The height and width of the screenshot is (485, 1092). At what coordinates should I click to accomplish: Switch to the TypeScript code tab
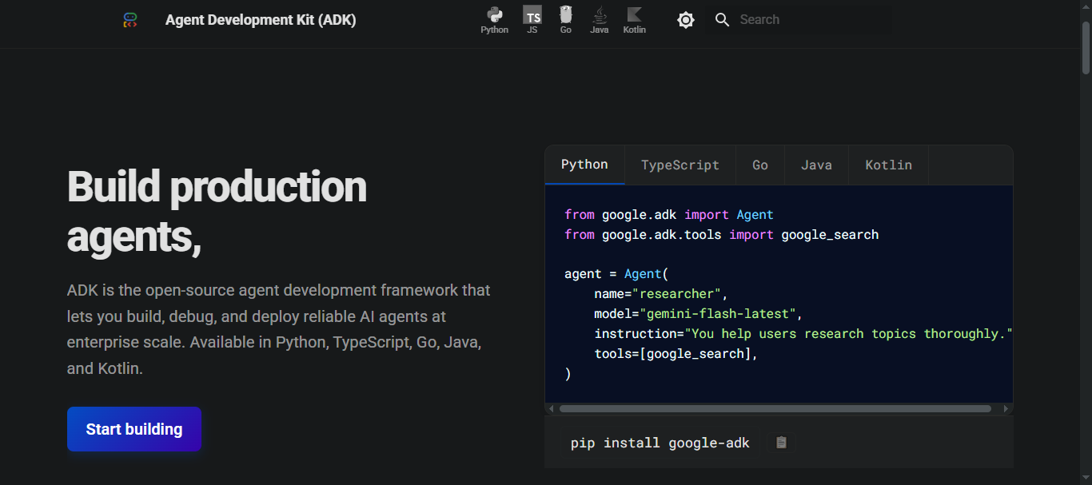coord(680,165)
